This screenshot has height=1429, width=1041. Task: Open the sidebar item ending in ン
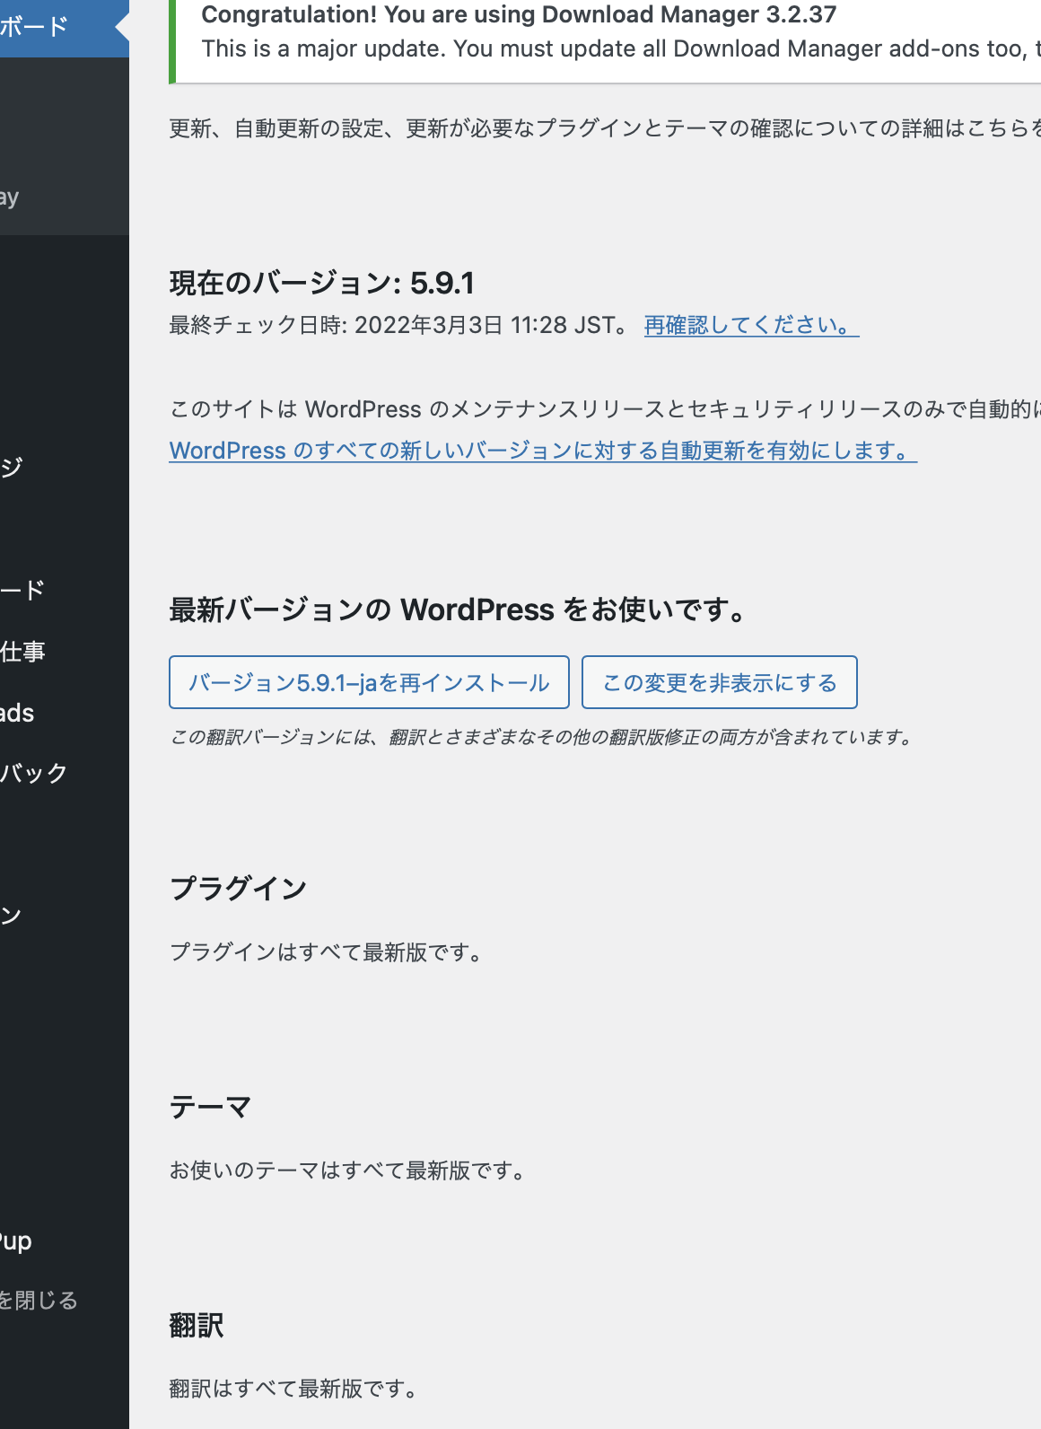13,916
